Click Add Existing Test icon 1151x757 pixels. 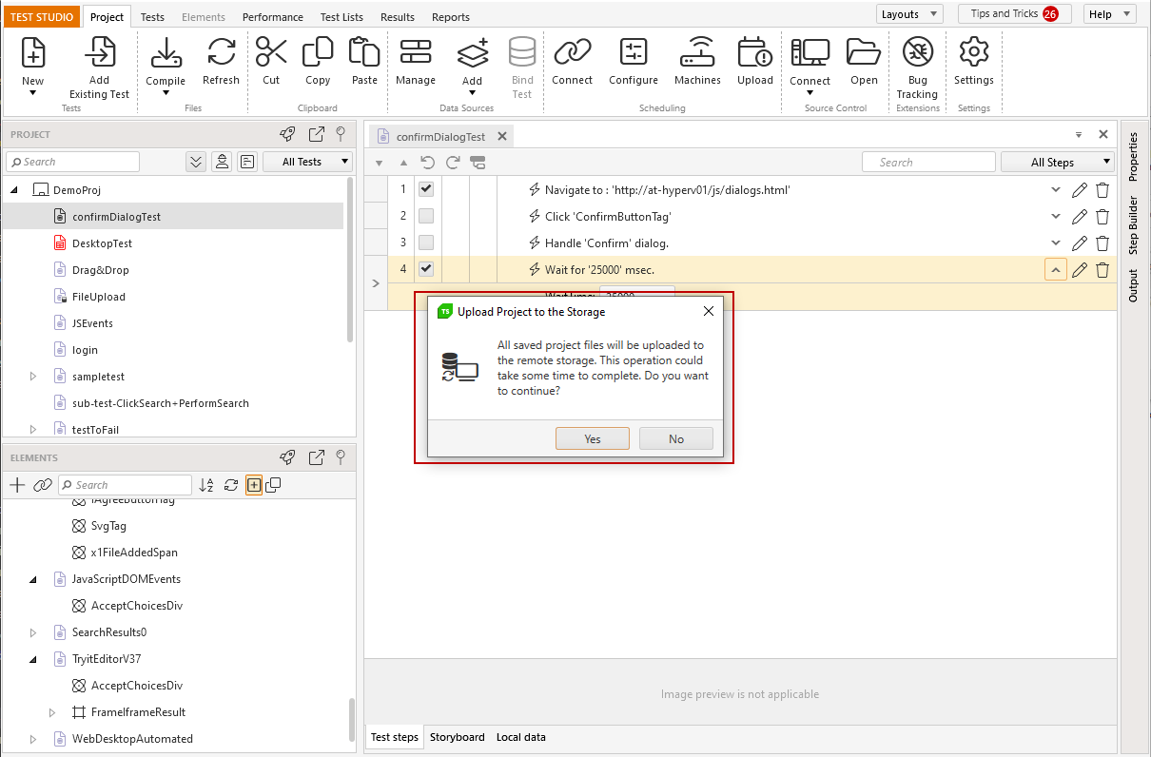[x=99, y=52]
